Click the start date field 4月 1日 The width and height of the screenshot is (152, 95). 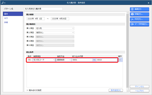tap(36, 19)
